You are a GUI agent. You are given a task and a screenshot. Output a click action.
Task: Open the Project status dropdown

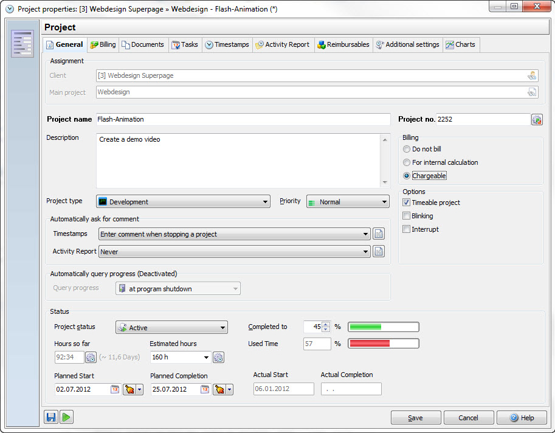click(x=171, y=328)
